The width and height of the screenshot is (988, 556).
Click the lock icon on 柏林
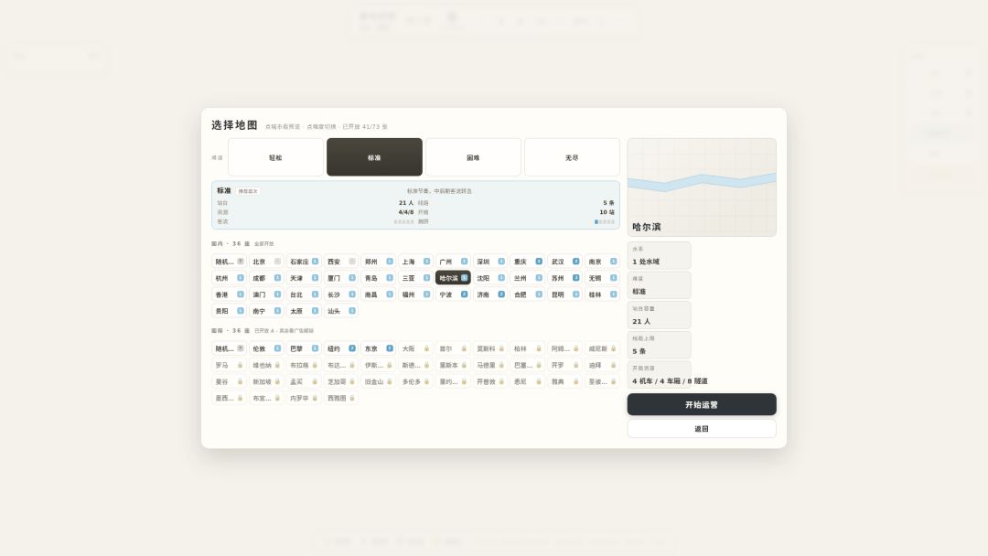539,348
